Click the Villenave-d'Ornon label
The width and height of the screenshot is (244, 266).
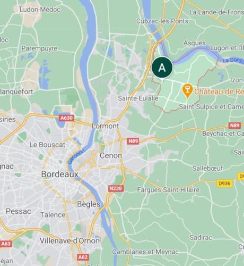(x=69, y=240)
